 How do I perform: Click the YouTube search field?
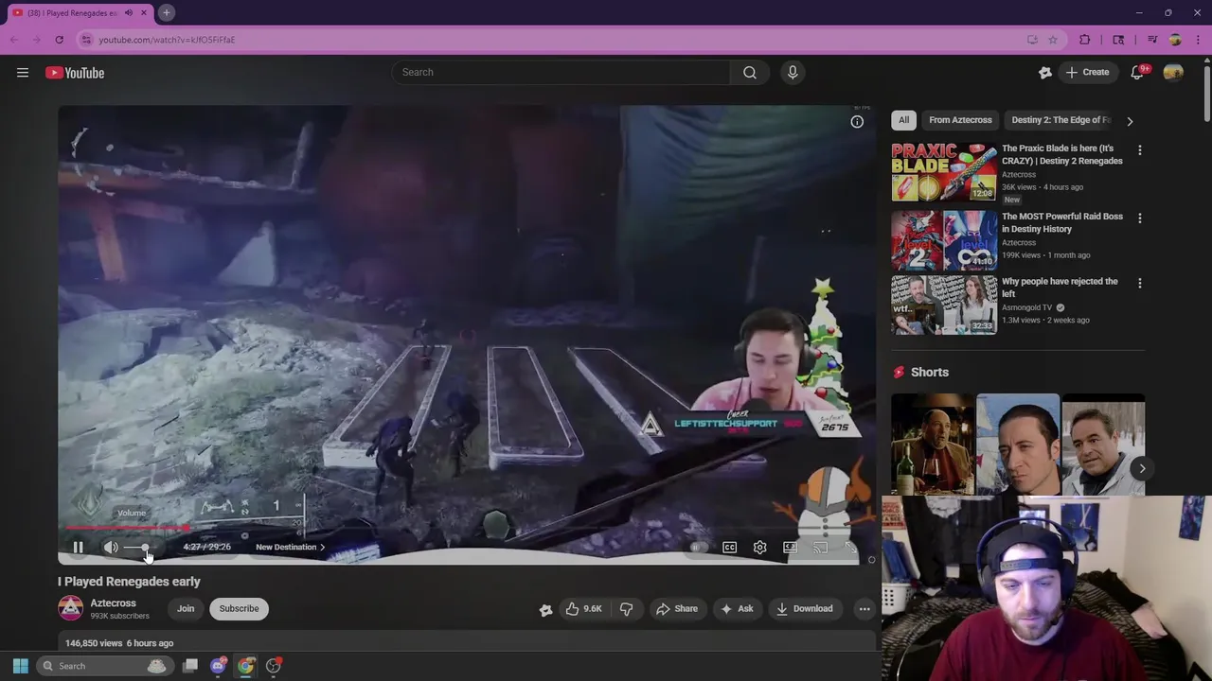pos(561,72)
